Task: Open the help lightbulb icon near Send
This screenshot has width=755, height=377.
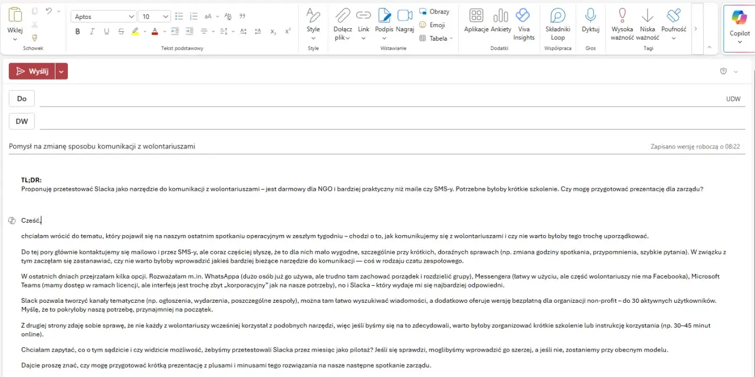Action: (x=724, y=71)
